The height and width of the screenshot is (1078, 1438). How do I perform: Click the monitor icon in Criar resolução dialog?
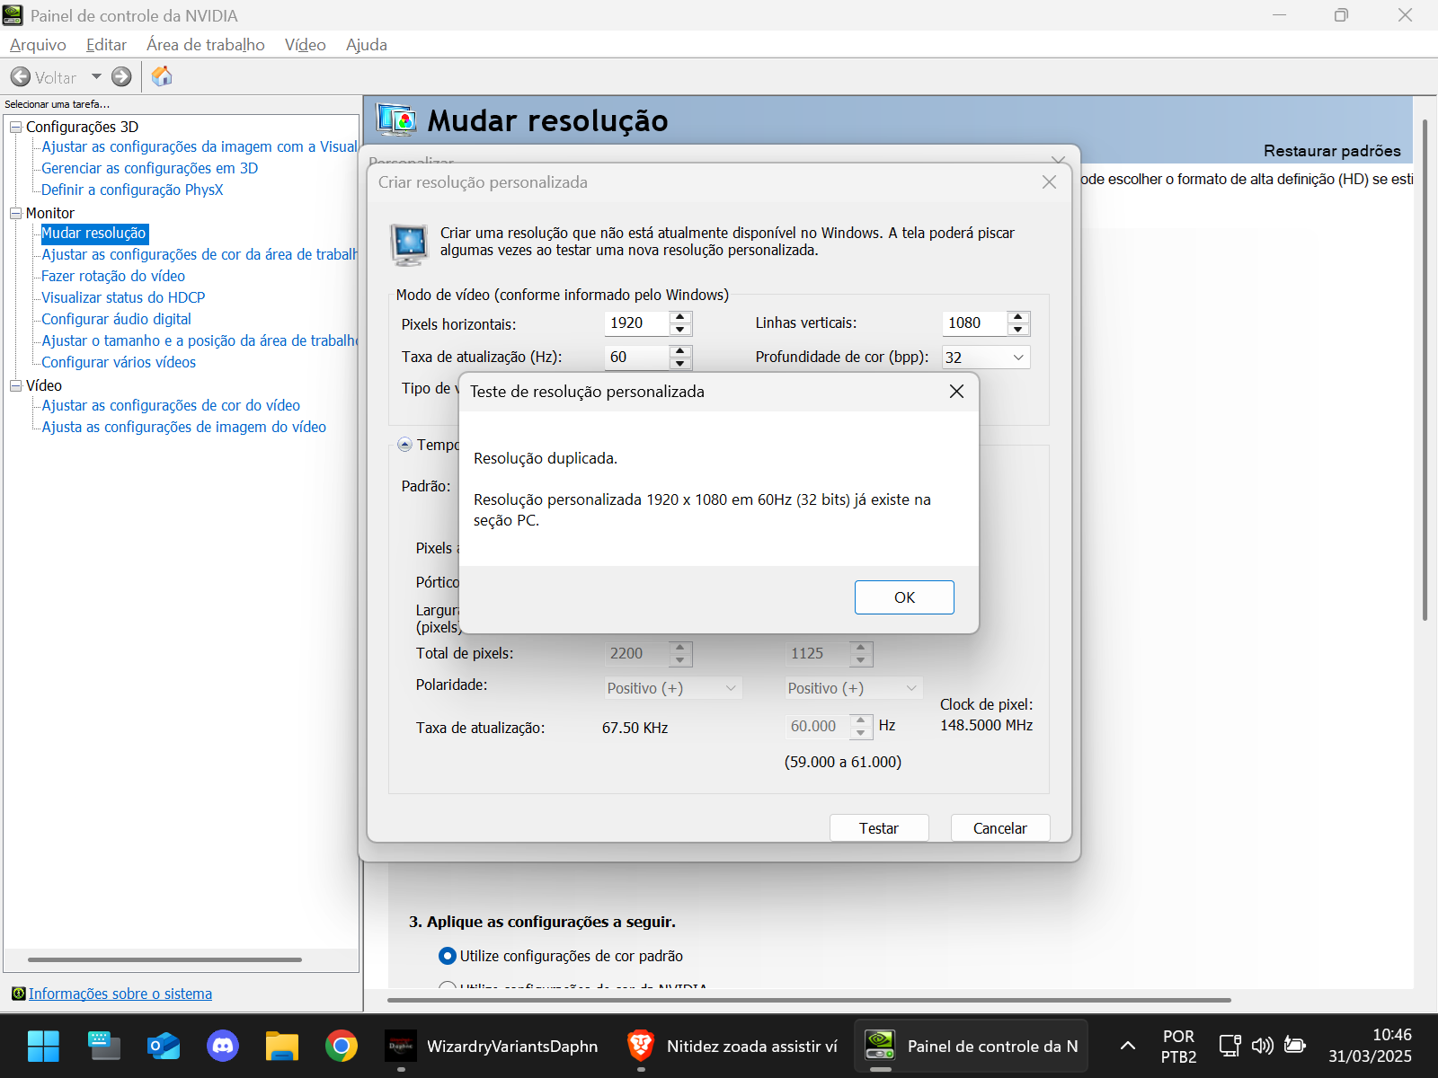tap(410, 244)
